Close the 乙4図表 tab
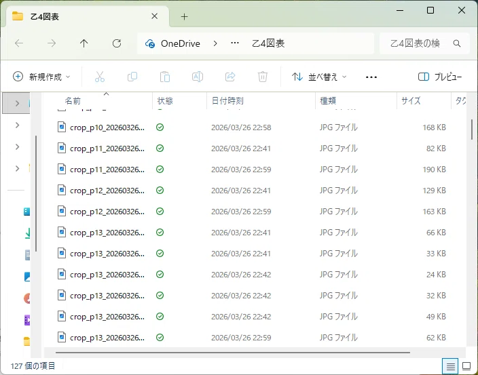 [155, 16]
